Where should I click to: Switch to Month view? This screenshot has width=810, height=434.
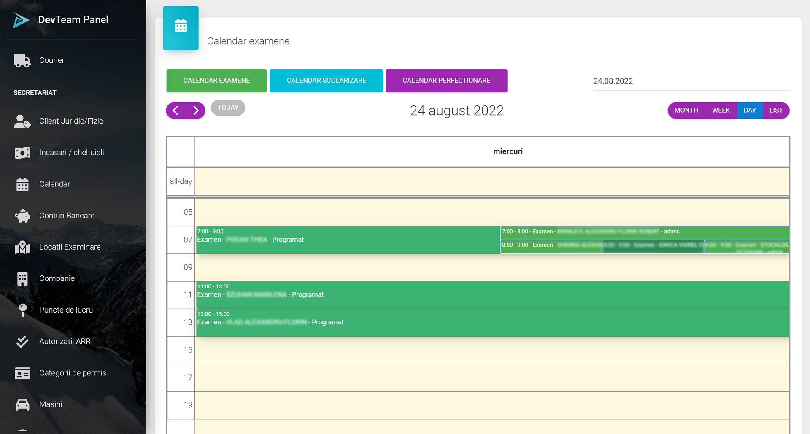686,111
